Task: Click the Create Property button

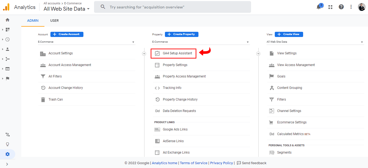Action: pyautogui.click(x=182, y=34)
